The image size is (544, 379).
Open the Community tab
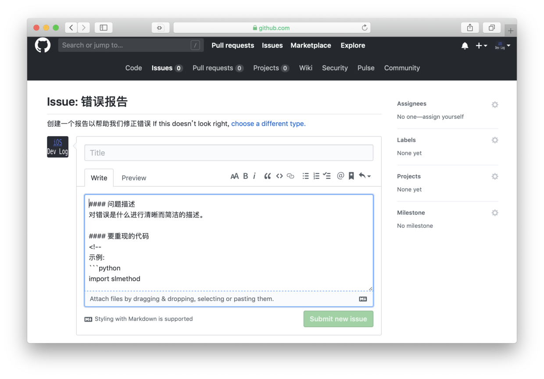(402, 68)
